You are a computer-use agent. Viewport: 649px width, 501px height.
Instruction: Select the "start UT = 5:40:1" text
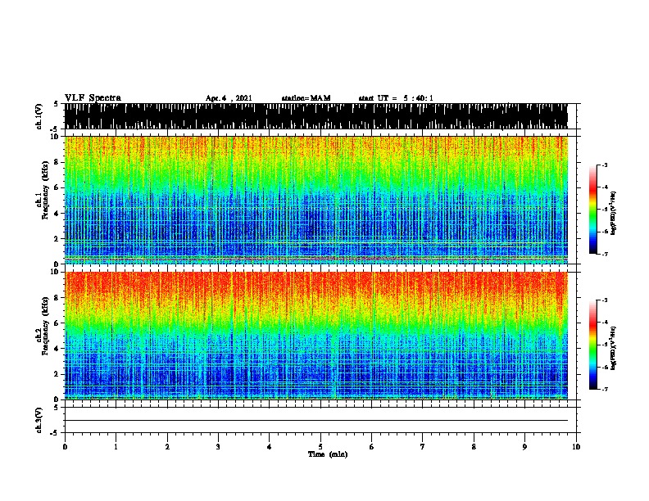coord(396,98)
